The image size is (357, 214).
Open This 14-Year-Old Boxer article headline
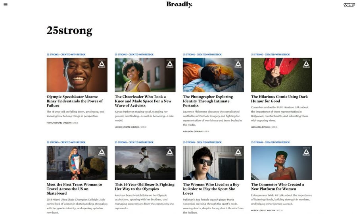[x=144, y=187]
